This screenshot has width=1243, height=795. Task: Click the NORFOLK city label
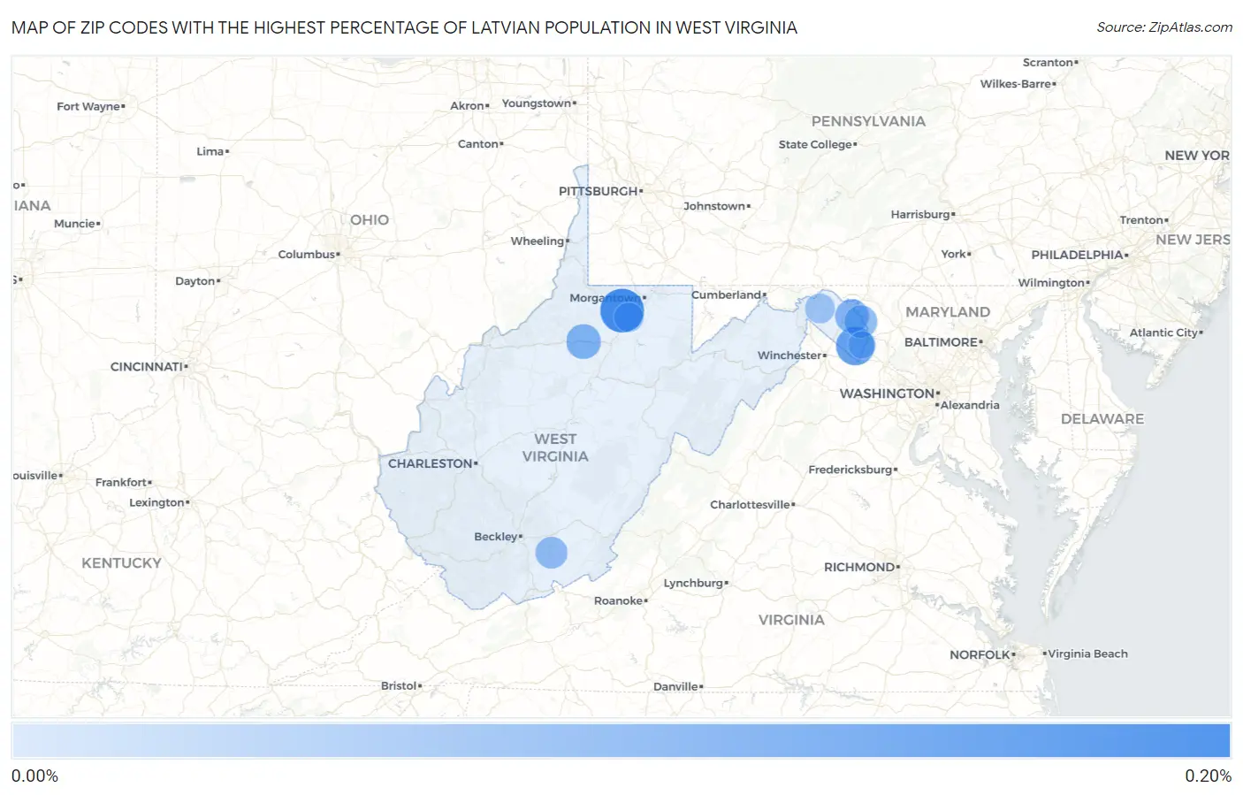pos(980,655)
